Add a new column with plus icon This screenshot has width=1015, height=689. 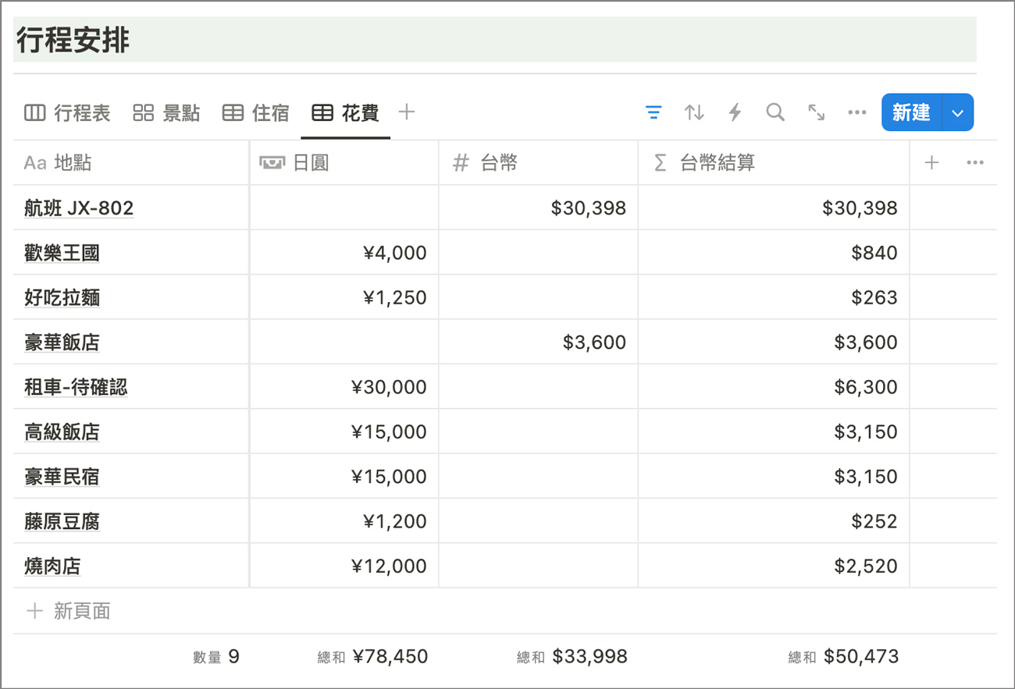[x=931, y=162]
